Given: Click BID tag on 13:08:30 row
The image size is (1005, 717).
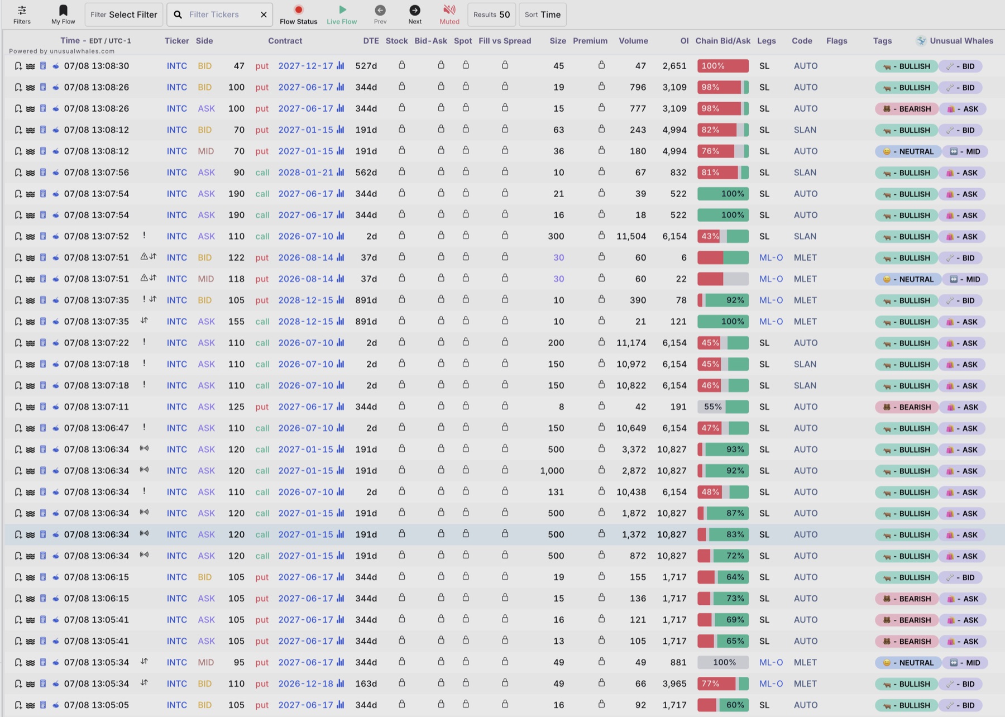Looking at the screenshot, I should coord(961,66).
